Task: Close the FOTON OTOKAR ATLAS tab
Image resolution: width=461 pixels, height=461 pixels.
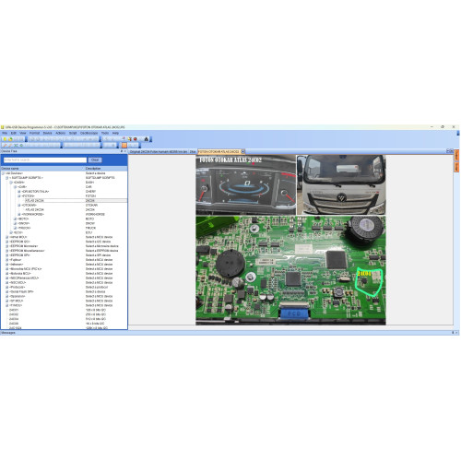Action: pyautogui.click(x=242, y=152)
